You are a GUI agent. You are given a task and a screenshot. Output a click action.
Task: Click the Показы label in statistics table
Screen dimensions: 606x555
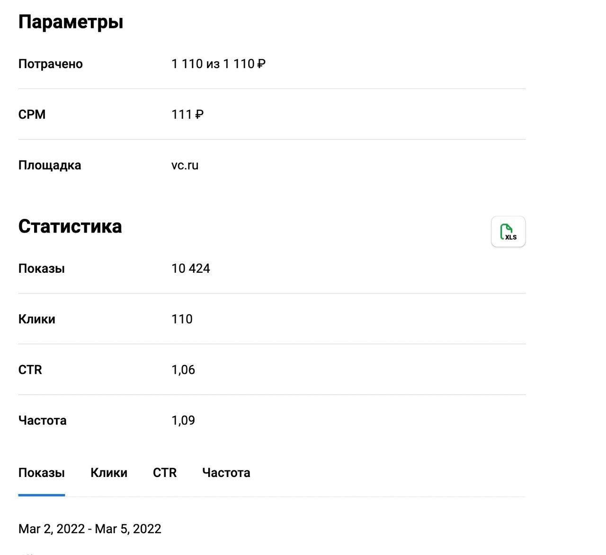pyautogui.click(x=42, y=269)
